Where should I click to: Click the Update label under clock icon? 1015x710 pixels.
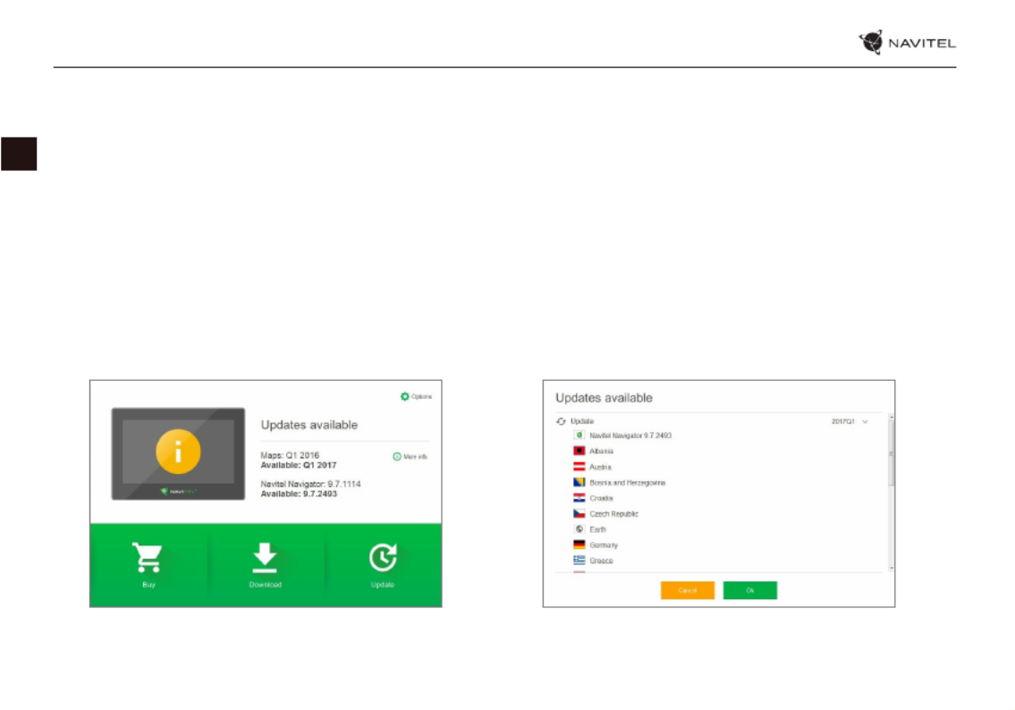(x=383, y=585)
